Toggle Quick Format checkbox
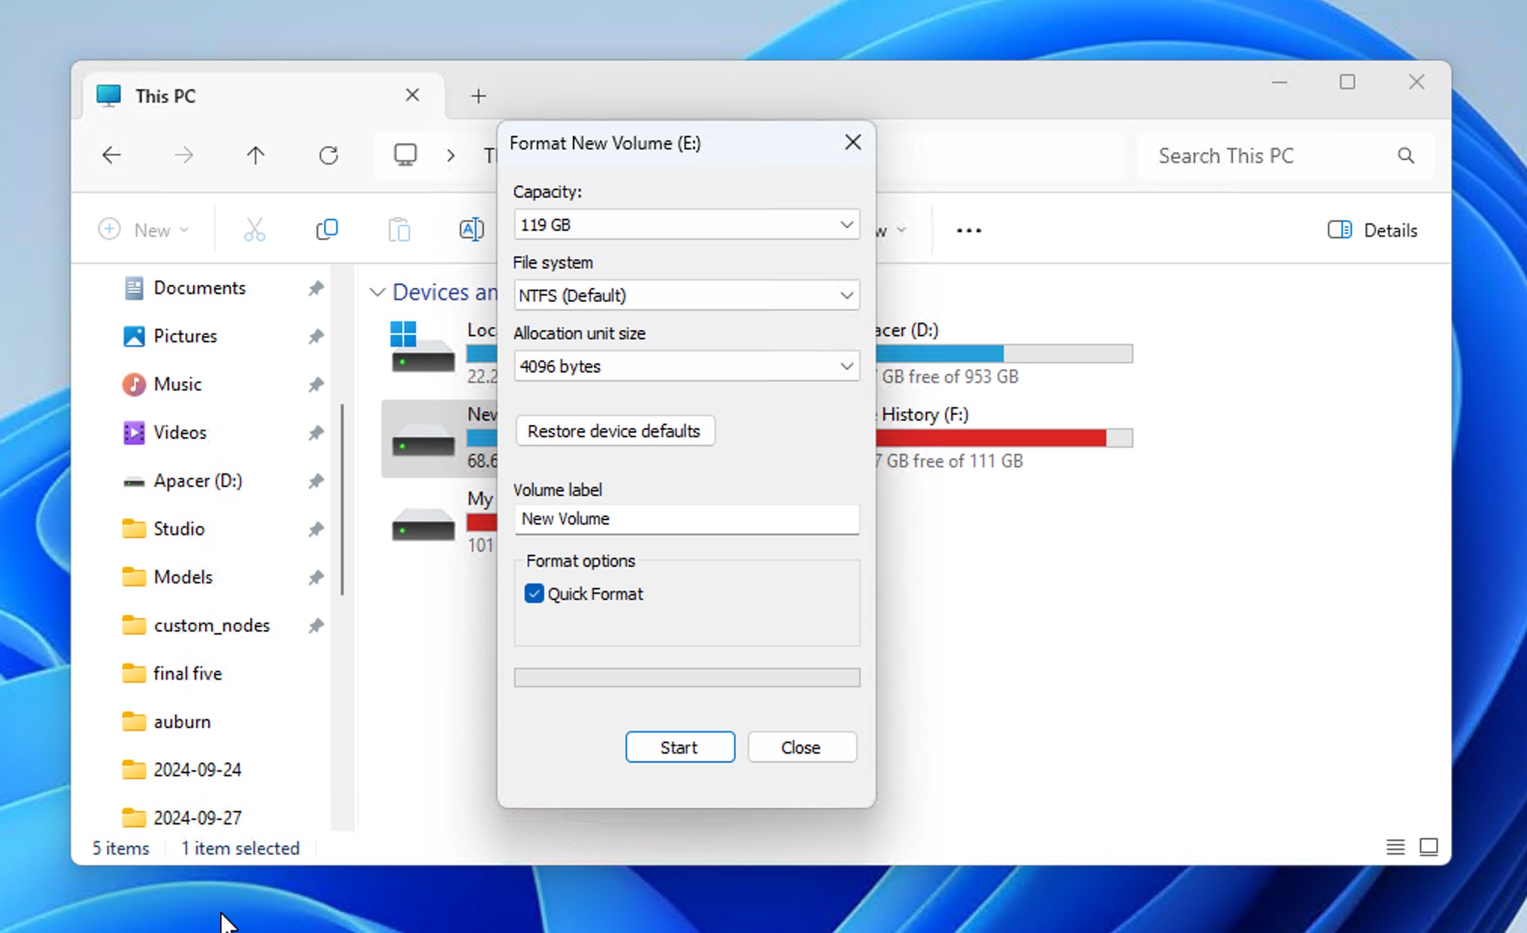Screen dimensions: 1527x933 click(x=534, y=592)
